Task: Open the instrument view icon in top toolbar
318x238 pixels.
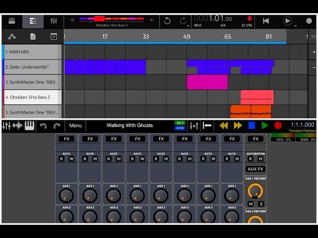Action: 12,21
